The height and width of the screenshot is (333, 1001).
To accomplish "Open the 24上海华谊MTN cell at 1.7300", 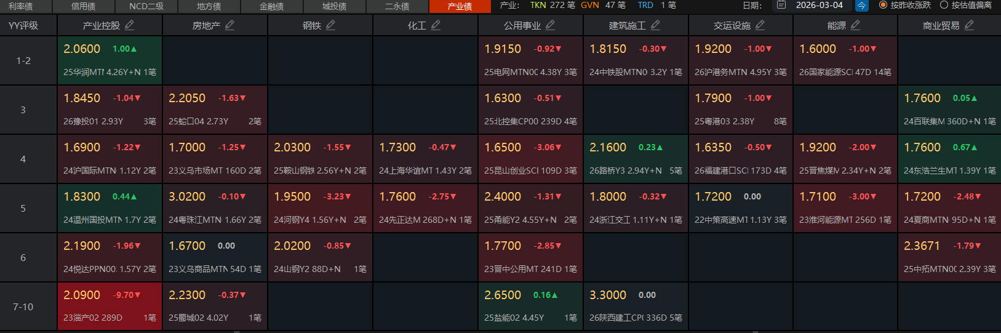I will tap(425, 159).
